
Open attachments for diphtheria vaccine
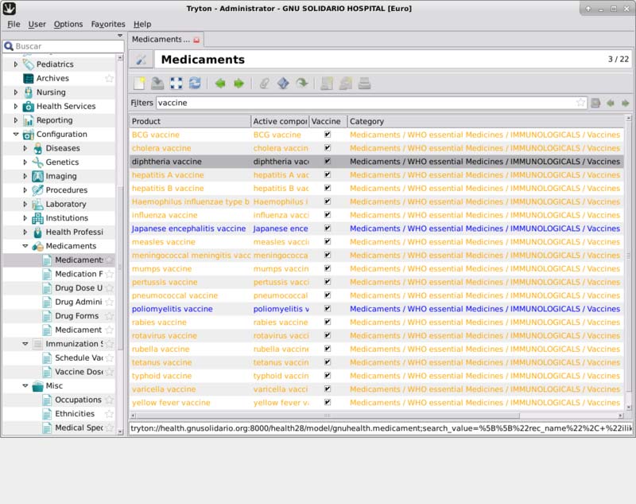pyautogui.click(x=265, y=83)
